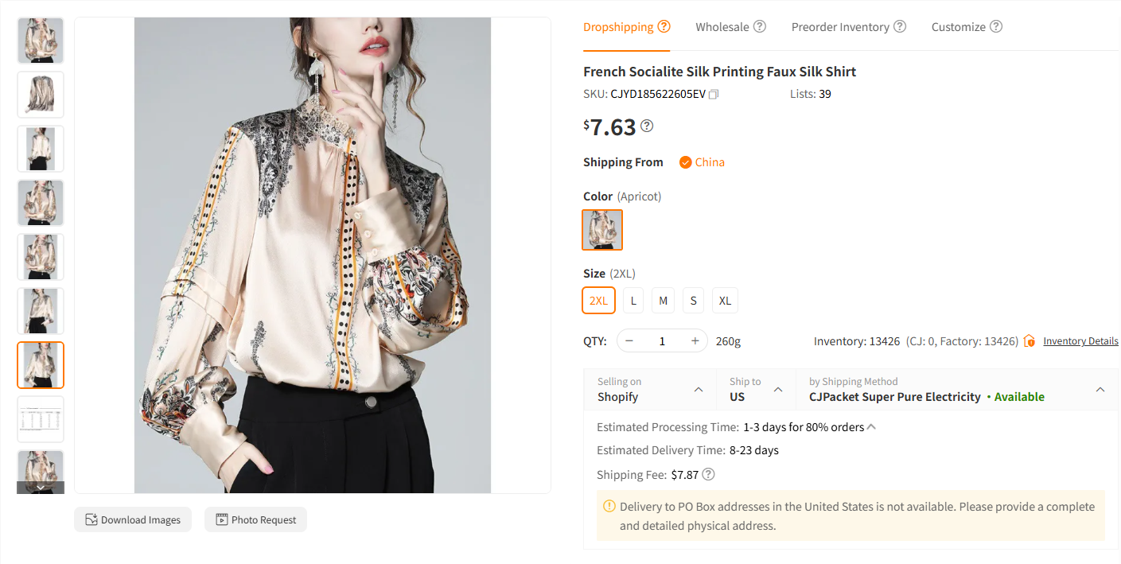Click the help icon next to Wholesale
Viewport: 1121px width, 564px height.
click(x=761, y=26)
